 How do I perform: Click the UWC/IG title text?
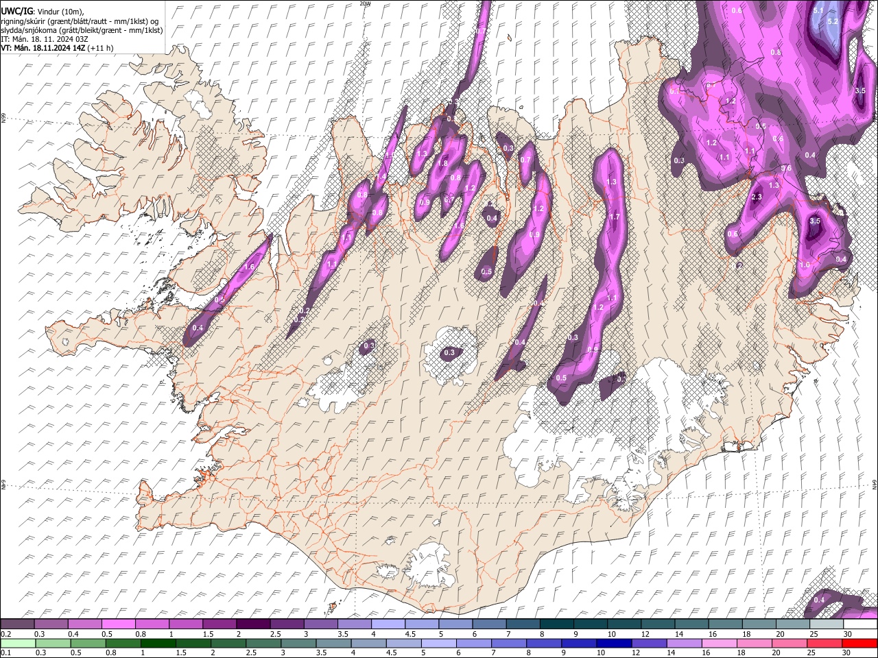(16, 12)
